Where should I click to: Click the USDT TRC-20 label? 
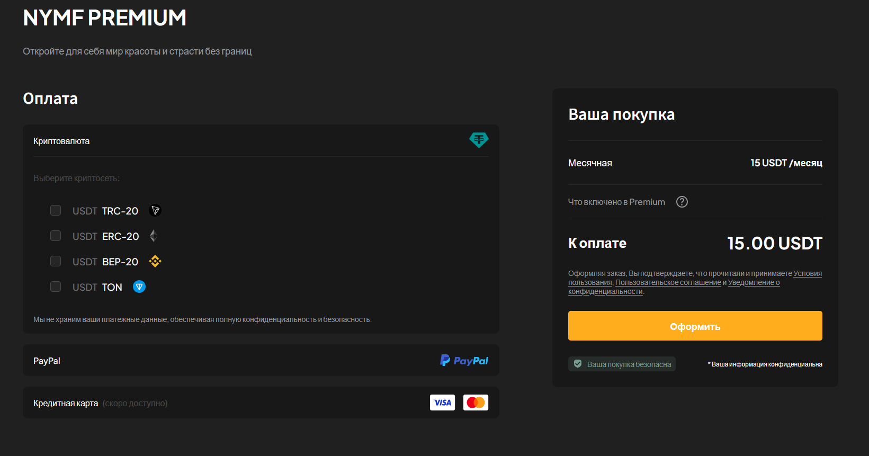pos(105,211)
